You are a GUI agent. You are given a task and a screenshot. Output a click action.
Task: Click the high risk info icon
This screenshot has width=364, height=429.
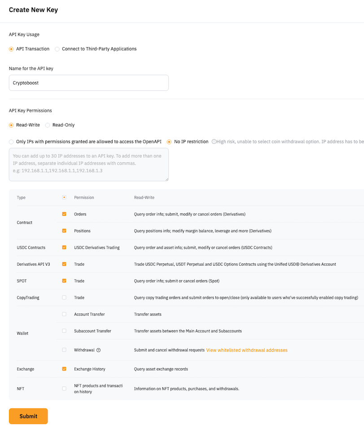[x=214, y=142]
